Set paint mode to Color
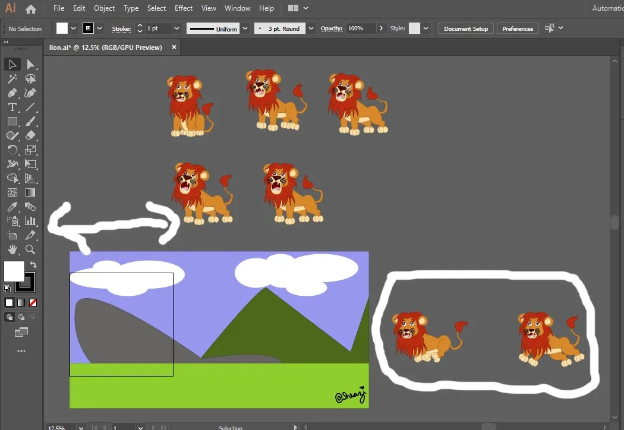 [x=9, y=303]
